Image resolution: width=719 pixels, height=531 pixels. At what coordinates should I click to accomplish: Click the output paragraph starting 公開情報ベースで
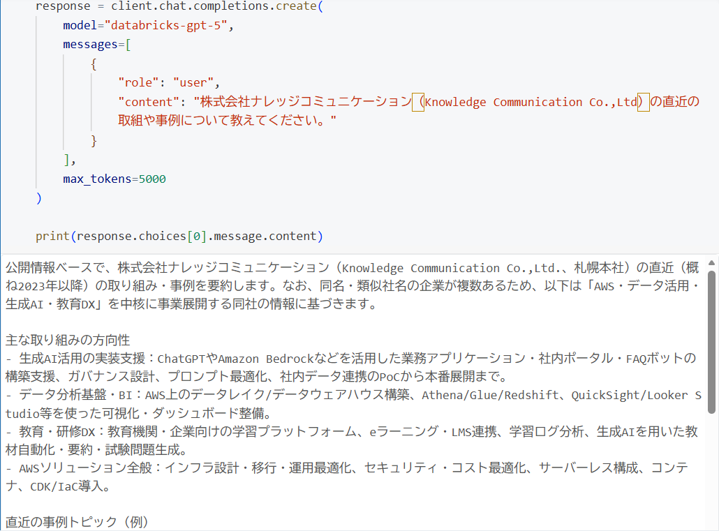click(x=352, y=285)
